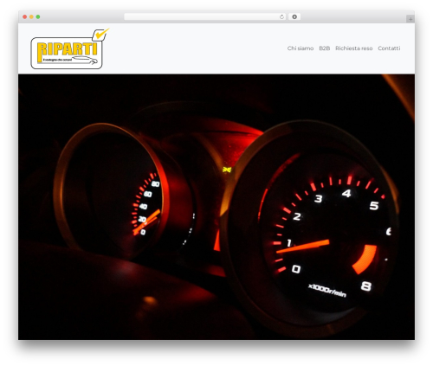The height and width of the screenshot is (366, 433).
Task: Click the yellow minimize window dot
Action: point(31,16)
